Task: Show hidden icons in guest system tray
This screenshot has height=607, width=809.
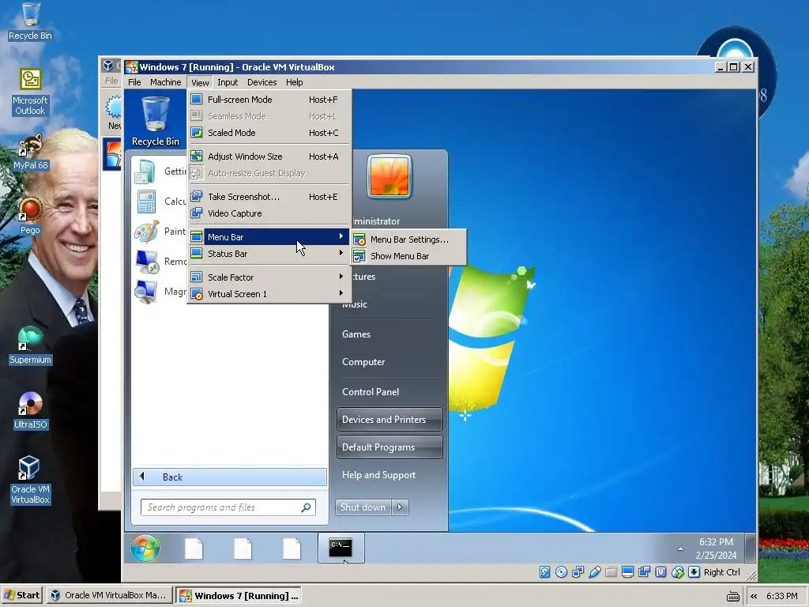Action: pyautogui.click(x=680, y=549)
